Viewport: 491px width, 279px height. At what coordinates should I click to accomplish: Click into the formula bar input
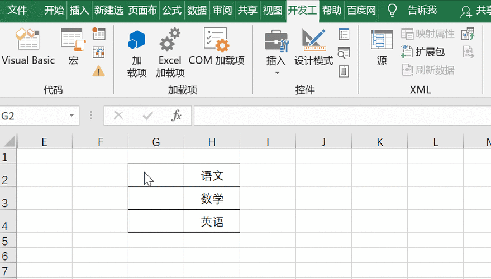pos(342,116)
